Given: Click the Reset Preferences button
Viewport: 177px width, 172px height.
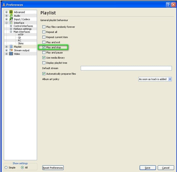Looking at the screenshot, I should [53, 168].
